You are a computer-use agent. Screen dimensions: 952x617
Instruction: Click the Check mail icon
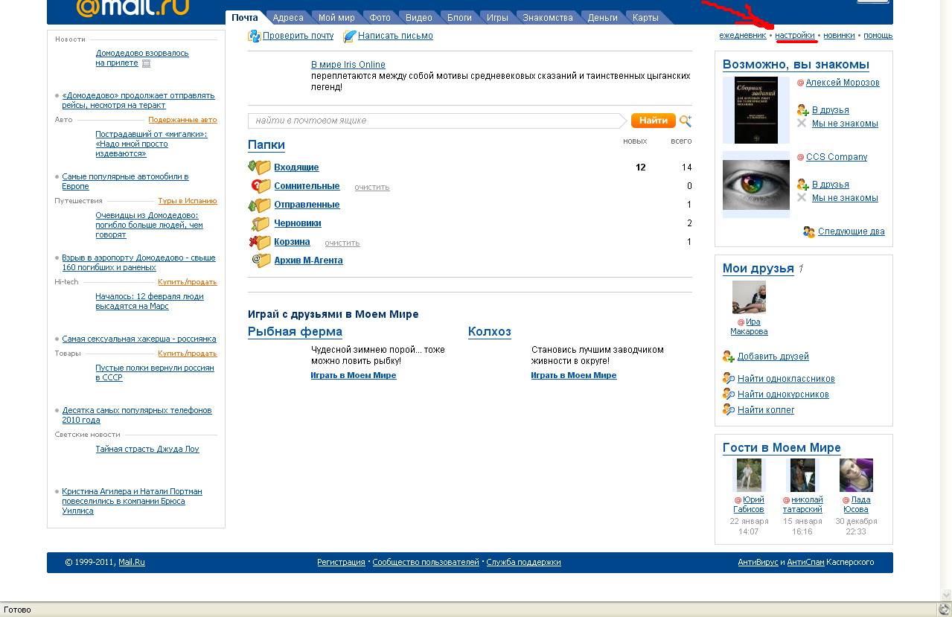pyautogui.click(x=255, y=36)
